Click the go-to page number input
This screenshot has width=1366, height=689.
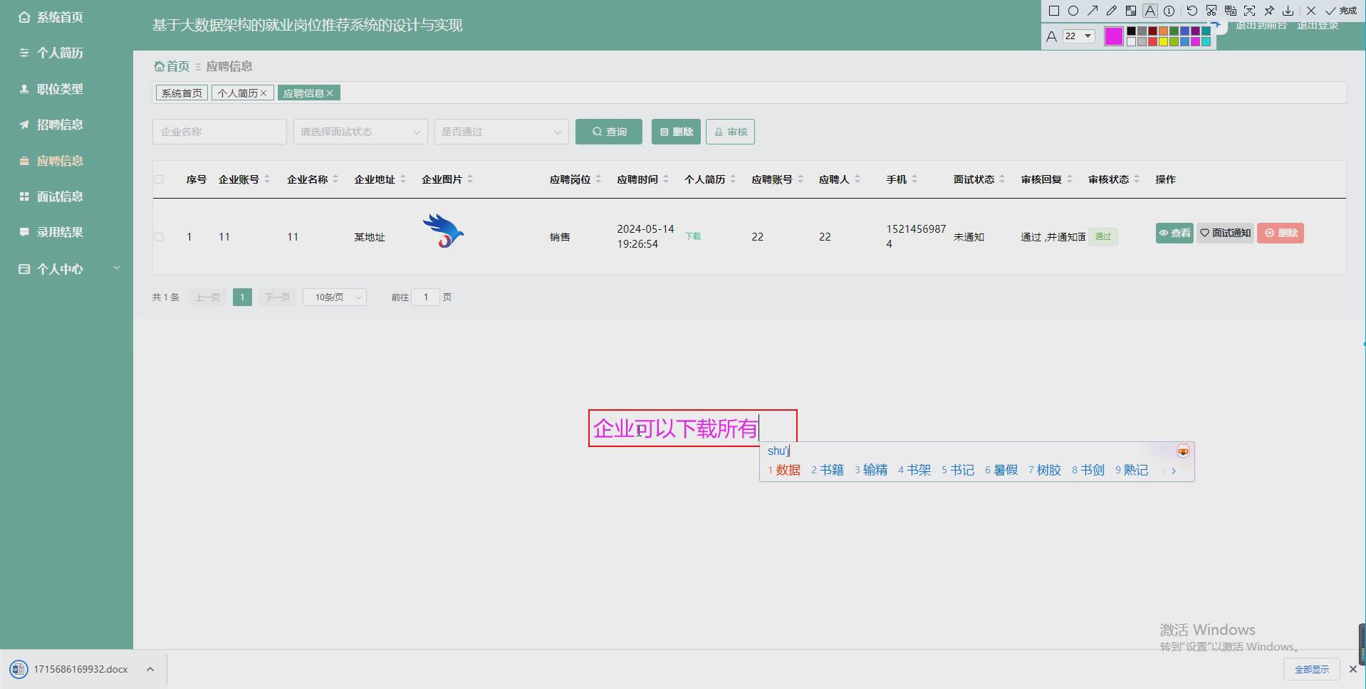click(426, 297)
